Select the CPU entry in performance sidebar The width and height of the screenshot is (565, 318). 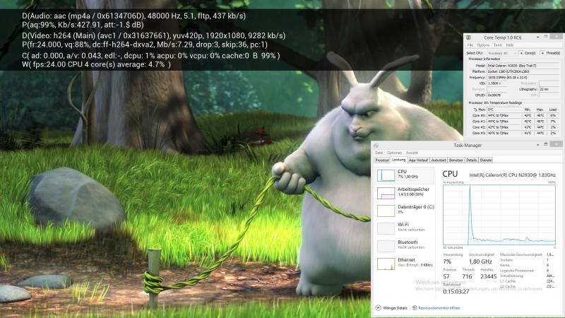click(404, 175)
